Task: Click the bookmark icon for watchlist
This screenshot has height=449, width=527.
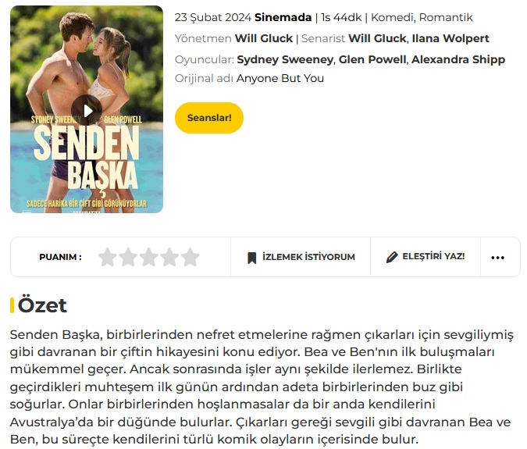Action: click(251, 258)
